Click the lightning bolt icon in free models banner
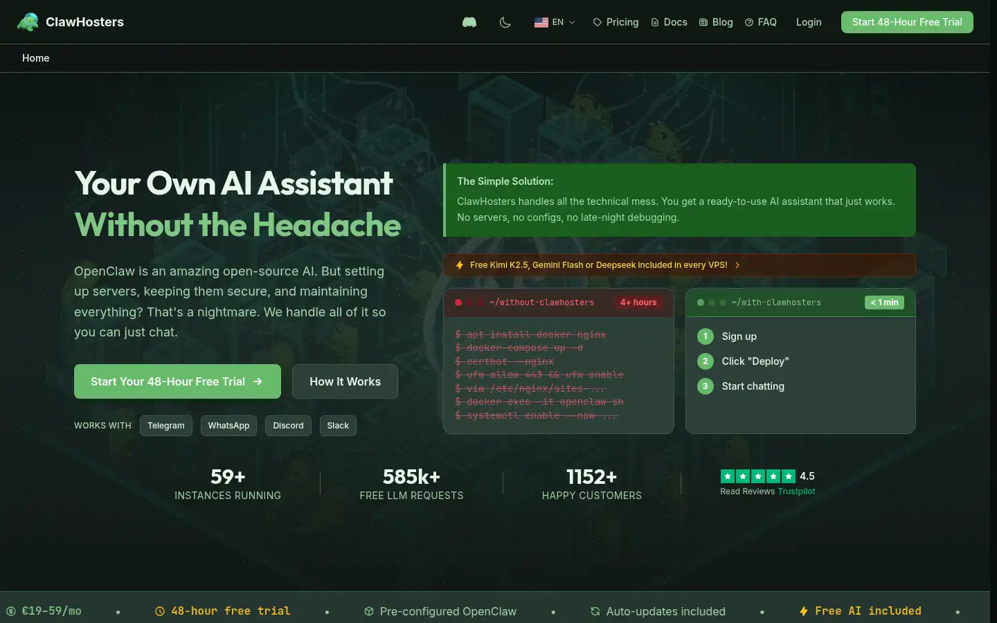 tap(460, 265)
